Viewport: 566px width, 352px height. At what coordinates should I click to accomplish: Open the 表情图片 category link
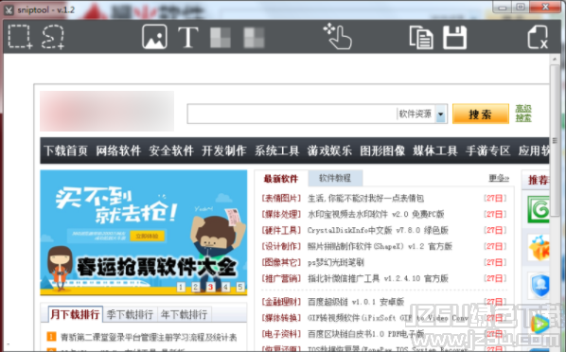click(281, 198)
